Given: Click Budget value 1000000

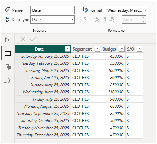Looking at the screenshot, I should point(113,71).
